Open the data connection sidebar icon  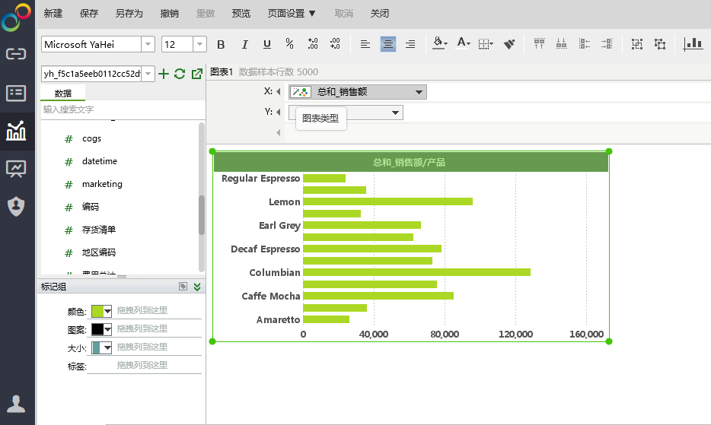[16, 55]
